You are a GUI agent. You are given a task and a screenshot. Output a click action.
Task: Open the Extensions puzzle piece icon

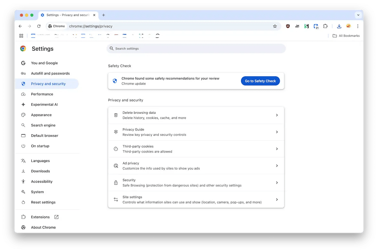325,26
